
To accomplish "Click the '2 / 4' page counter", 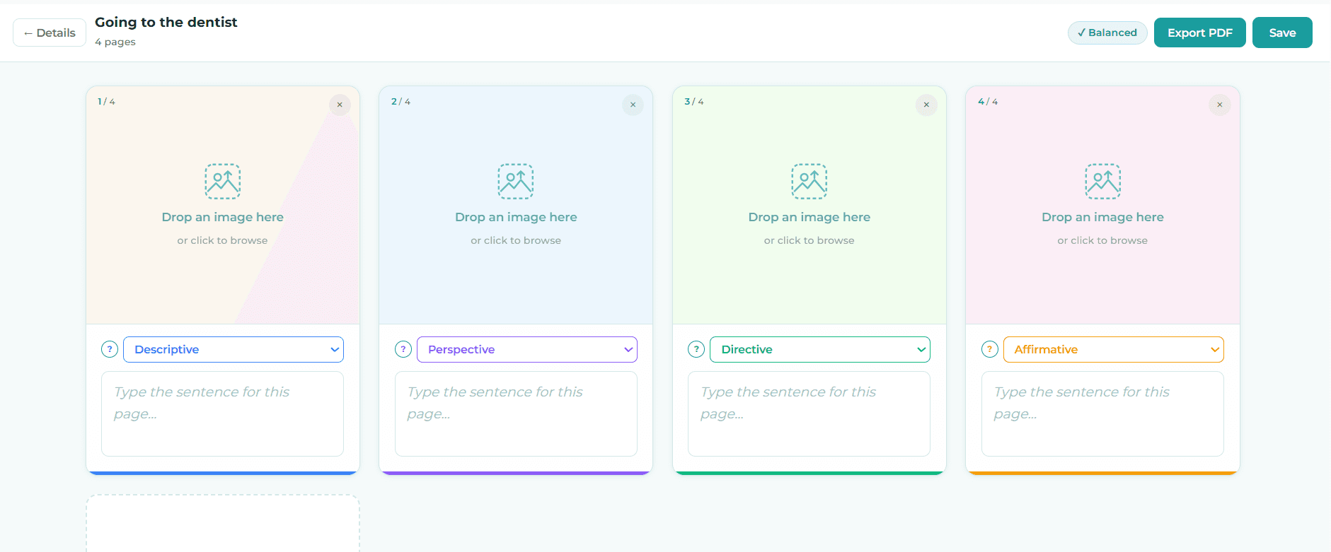I will click(x=401, y=102).
